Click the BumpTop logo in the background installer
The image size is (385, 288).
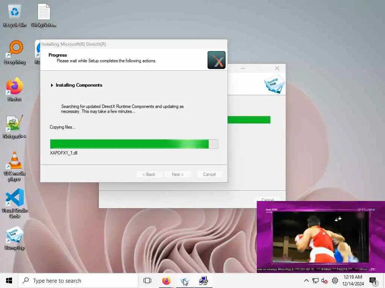coord(274,84)
